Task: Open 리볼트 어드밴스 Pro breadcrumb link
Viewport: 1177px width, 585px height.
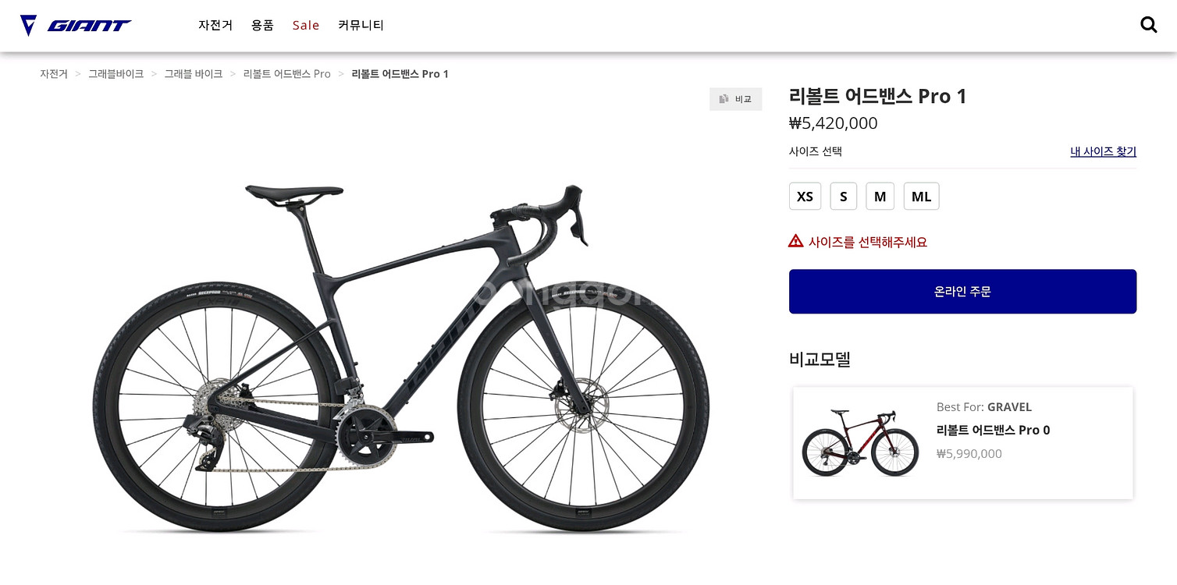Action: coord(287,74)
